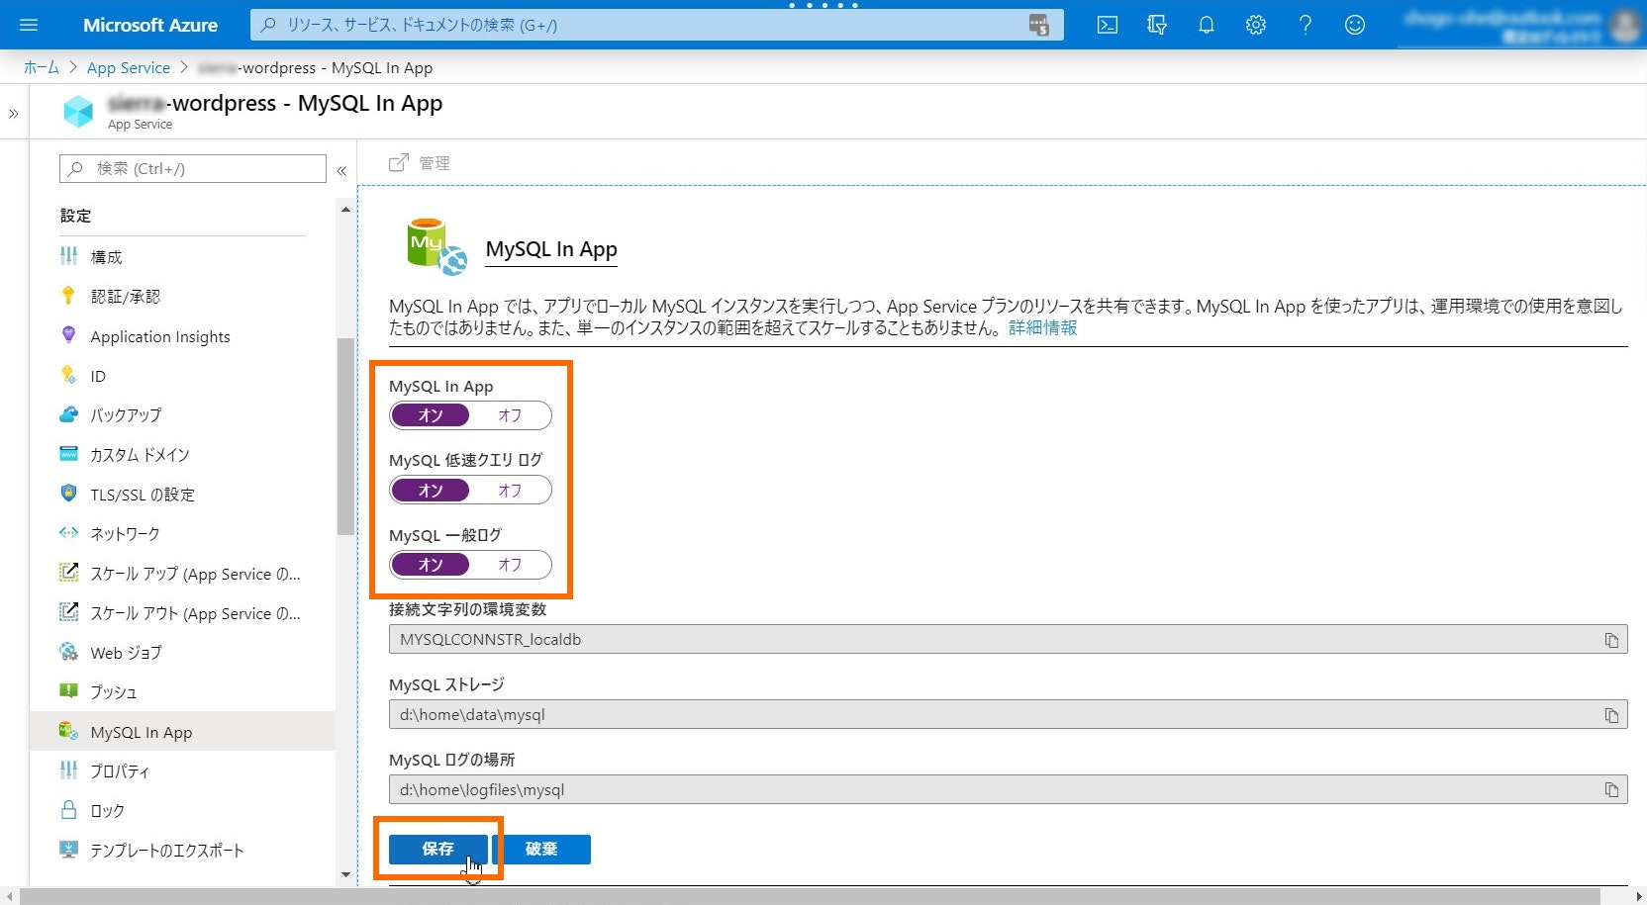Collapse the settings search pane with the chevron
Image resolution: width=1647 pixels, height=905 pixels.
point(341,169)
